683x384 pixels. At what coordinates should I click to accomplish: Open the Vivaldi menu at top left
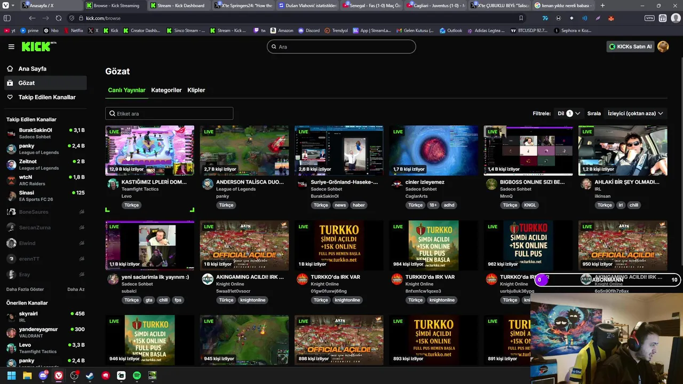[5, 5]
